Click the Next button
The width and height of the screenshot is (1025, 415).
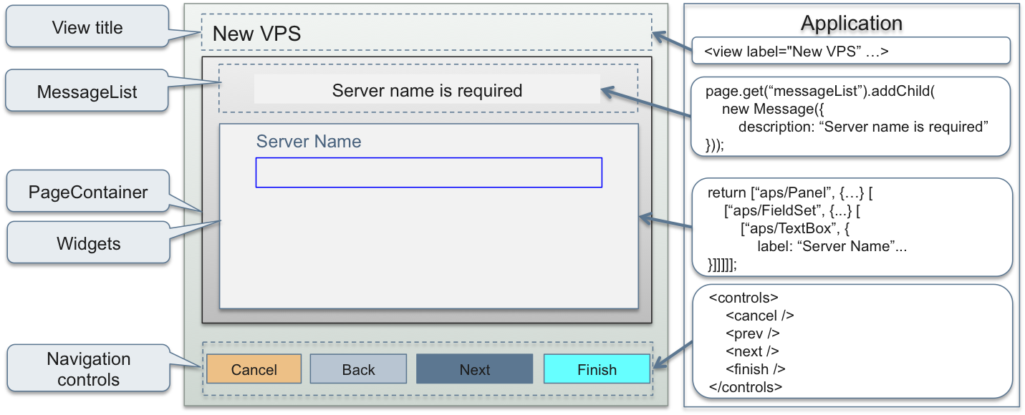474,369
